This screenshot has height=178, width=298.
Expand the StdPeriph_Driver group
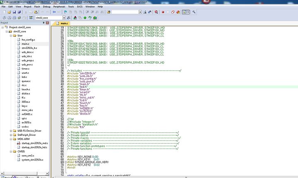click(11, 135)
